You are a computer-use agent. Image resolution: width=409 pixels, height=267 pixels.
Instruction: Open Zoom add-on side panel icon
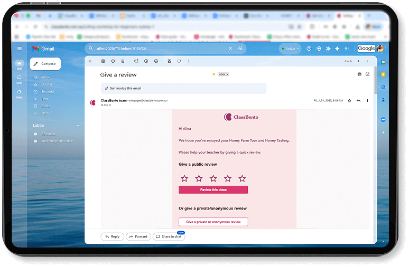pos(383,119)
